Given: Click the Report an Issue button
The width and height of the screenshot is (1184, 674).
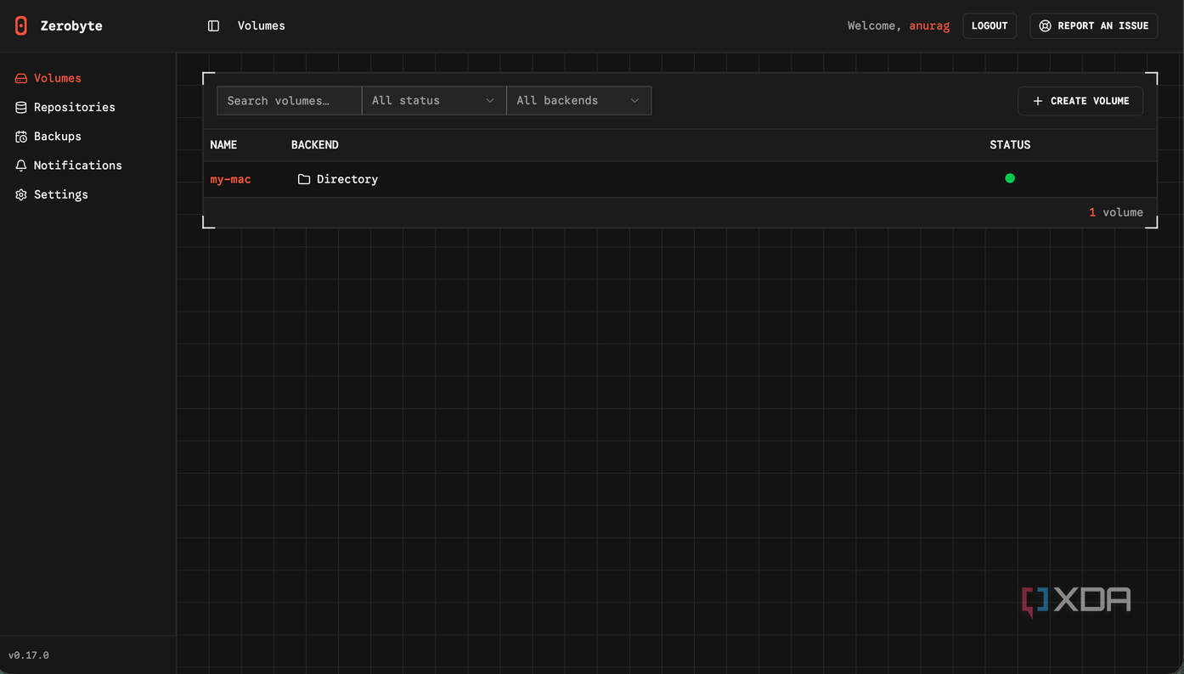Looking at the screenshot, I should tap(1094, 25).
